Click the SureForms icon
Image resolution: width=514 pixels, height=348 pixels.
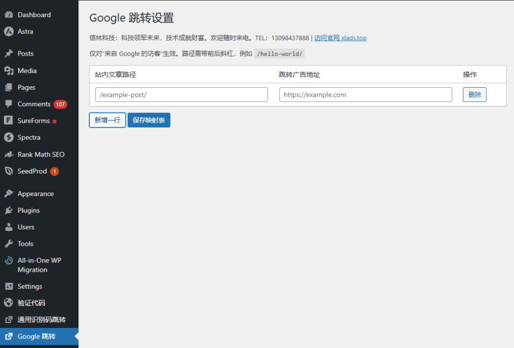point(9,120)
